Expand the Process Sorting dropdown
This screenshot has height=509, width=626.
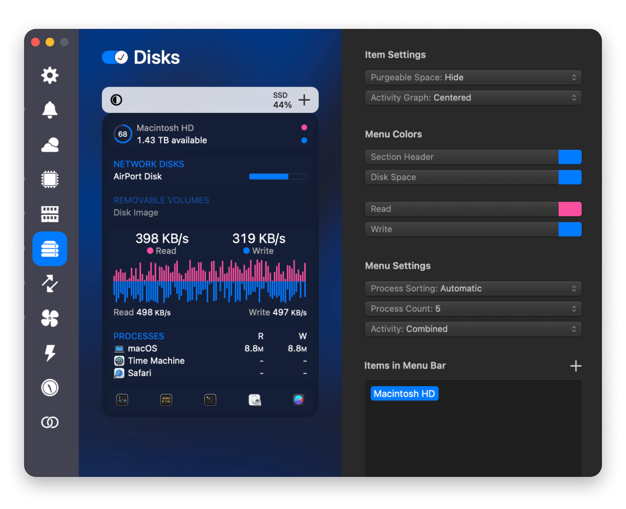click(x=473, y=289)
